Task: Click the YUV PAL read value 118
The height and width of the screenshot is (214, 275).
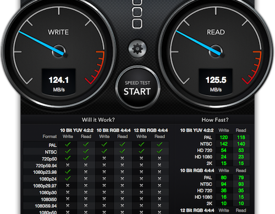Action: (x=241, y=137)
